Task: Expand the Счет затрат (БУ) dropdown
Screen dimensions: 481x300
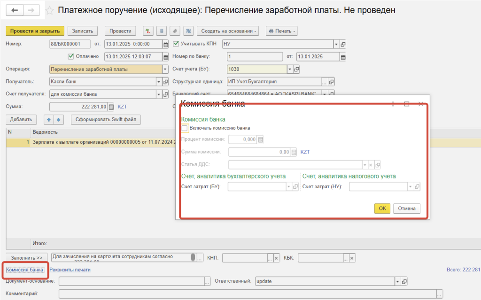Action: point(289,186)
